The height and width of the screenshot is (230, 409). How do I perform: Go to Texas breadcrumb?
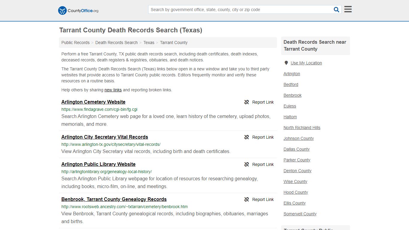(x=149, y=43)
